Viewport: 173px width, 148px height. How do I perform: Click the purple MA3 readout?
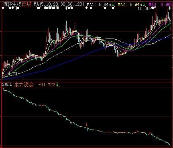[161, 5]
